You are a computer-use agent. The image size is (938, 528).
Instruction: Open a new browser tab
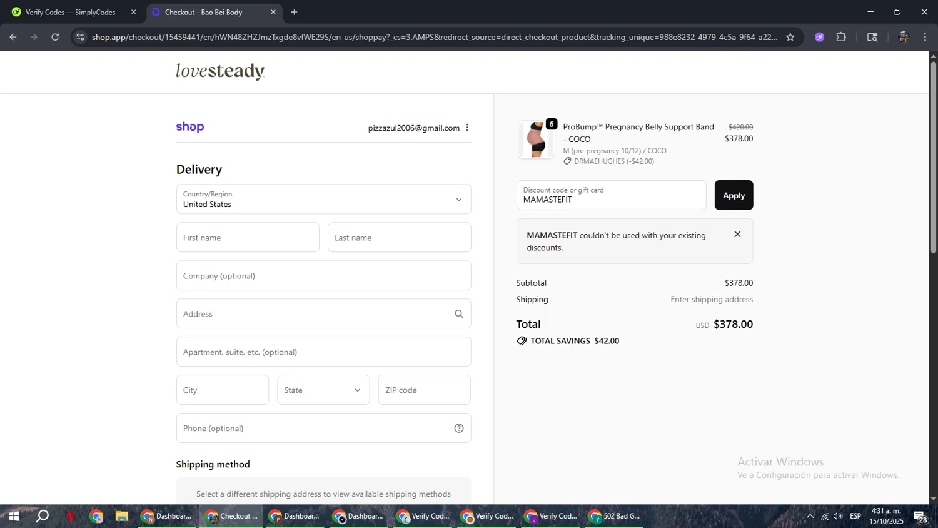[294, 12]
